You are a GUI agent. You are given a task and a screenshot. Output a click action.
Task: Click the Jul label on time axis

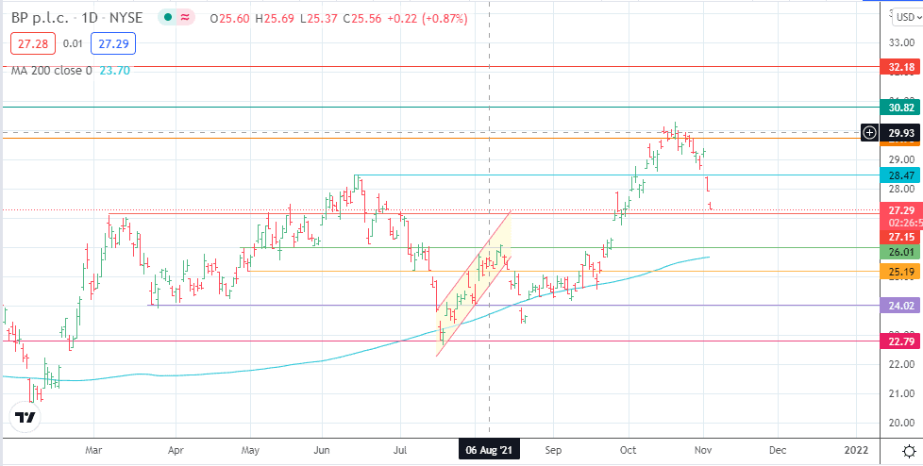pyautogui.click(x=401, y=451)
